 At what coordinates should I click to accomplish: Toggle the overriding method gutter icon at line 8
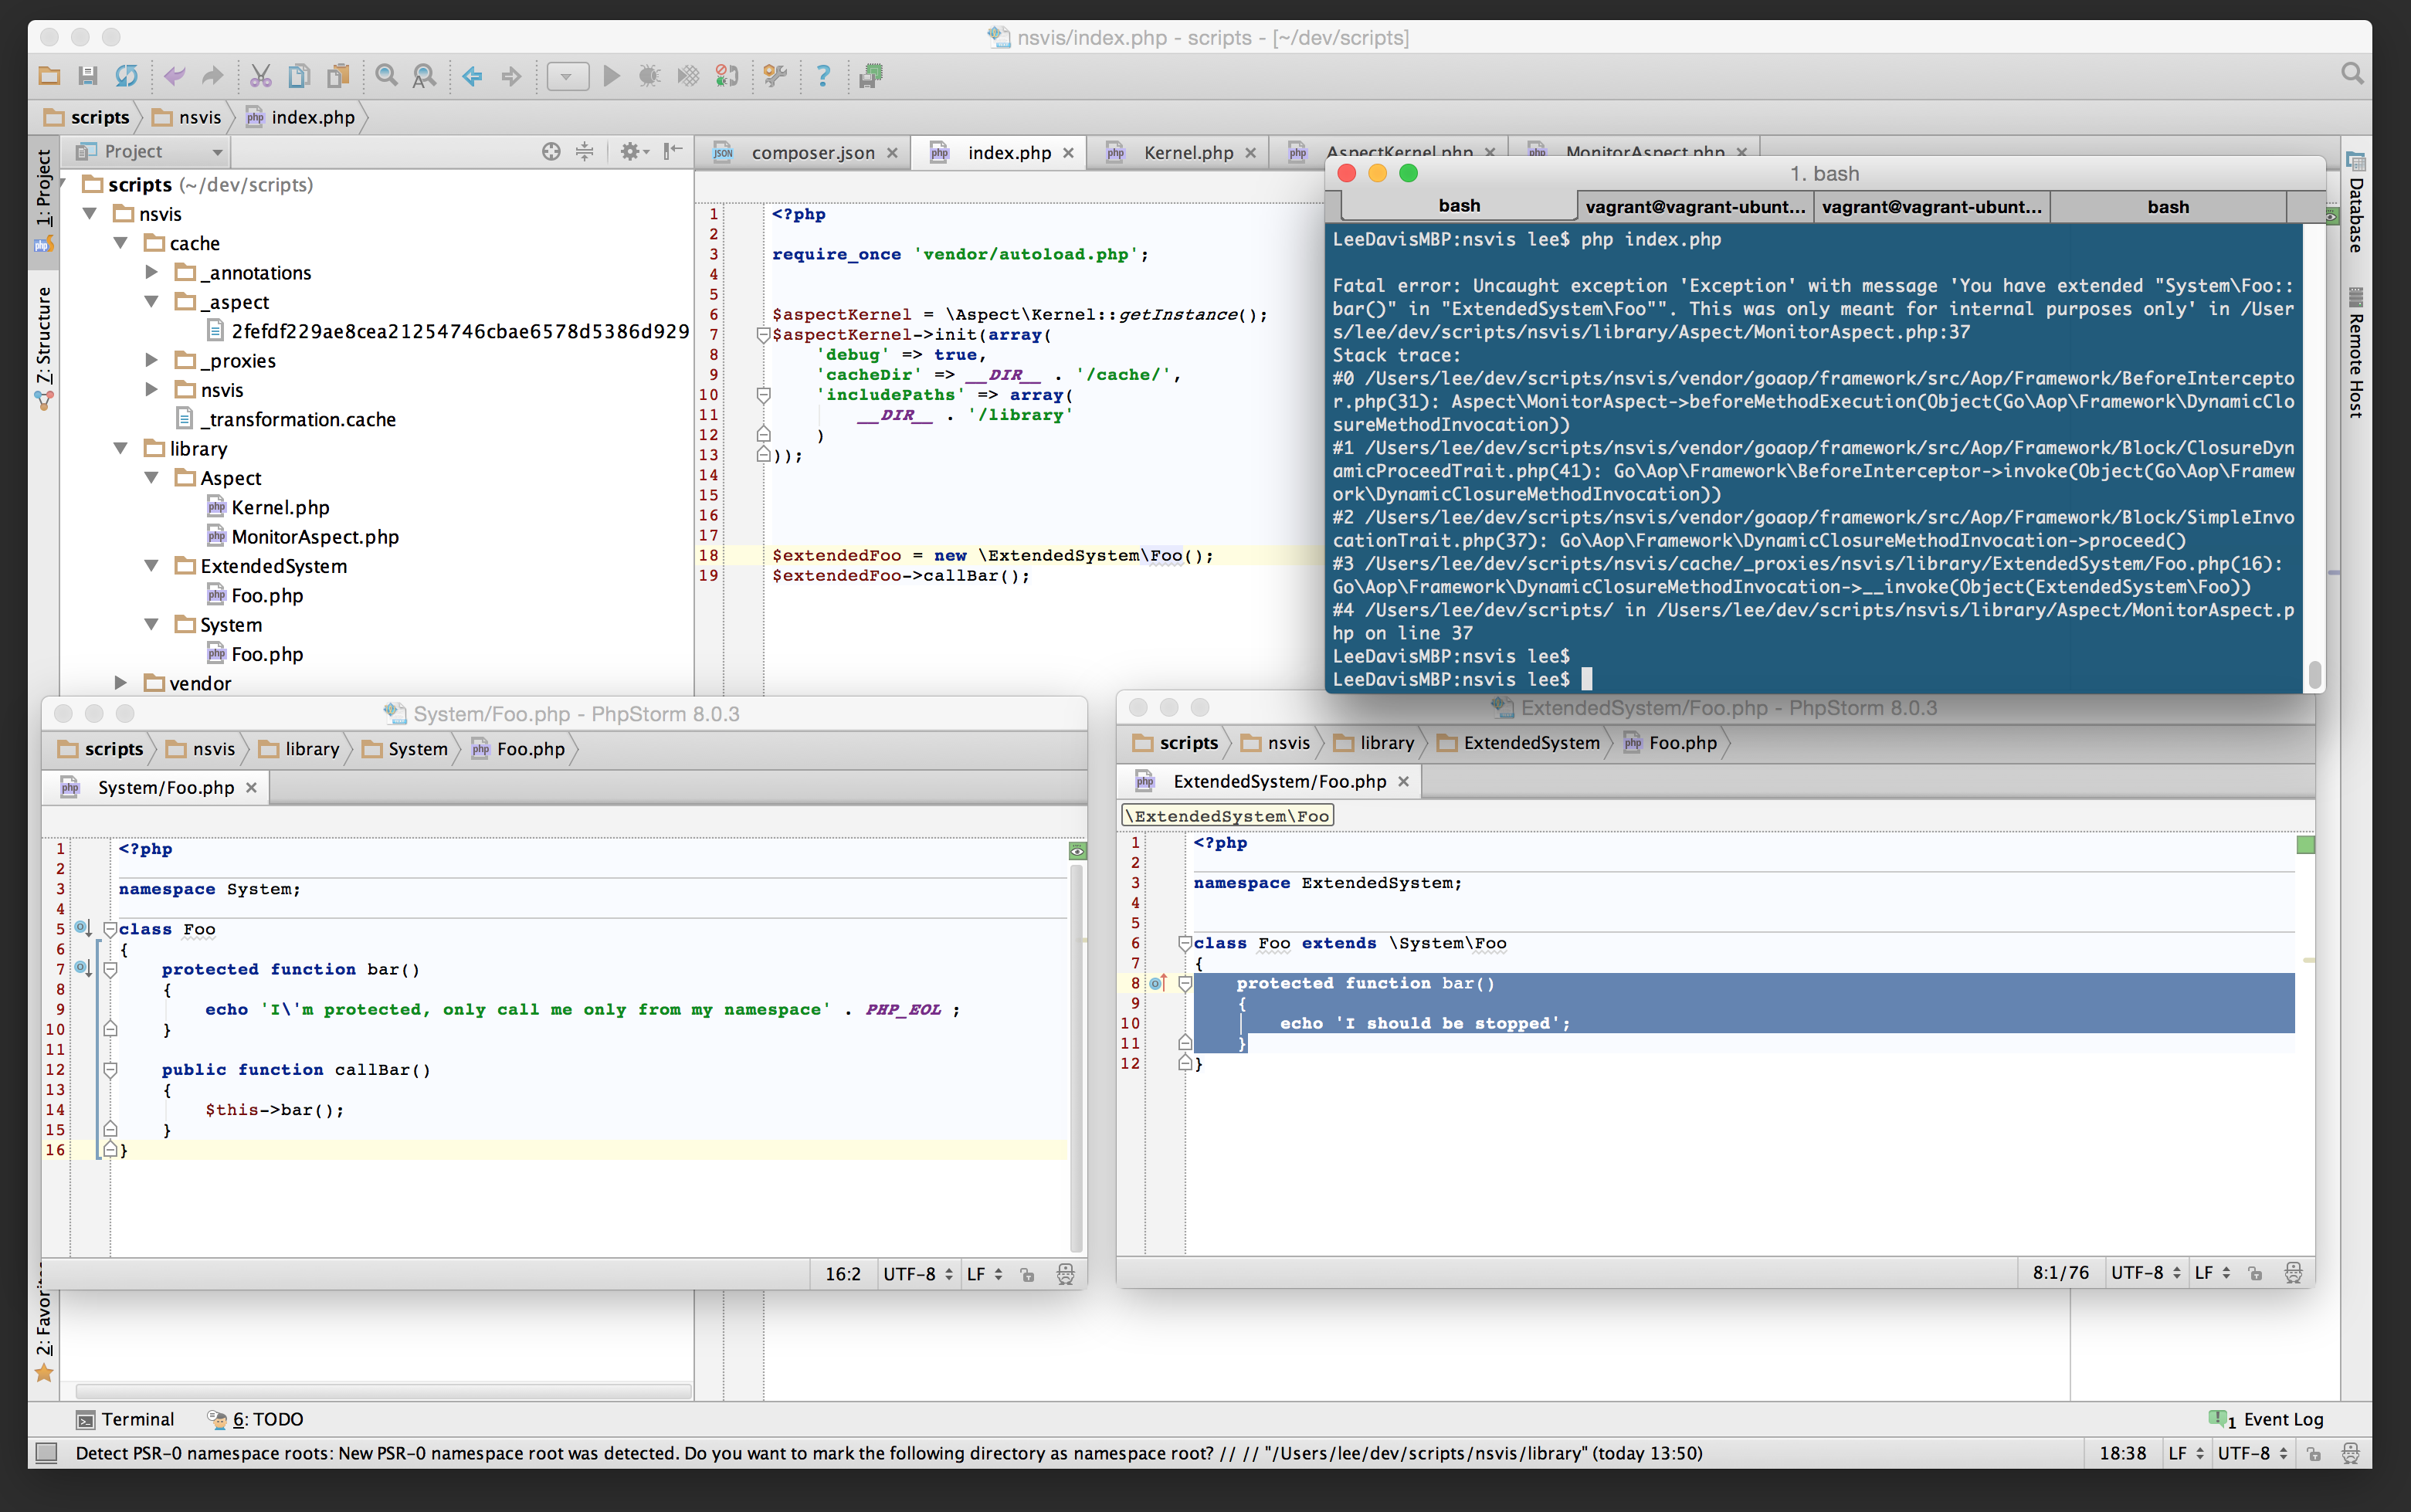click(x=1158, y=983)
